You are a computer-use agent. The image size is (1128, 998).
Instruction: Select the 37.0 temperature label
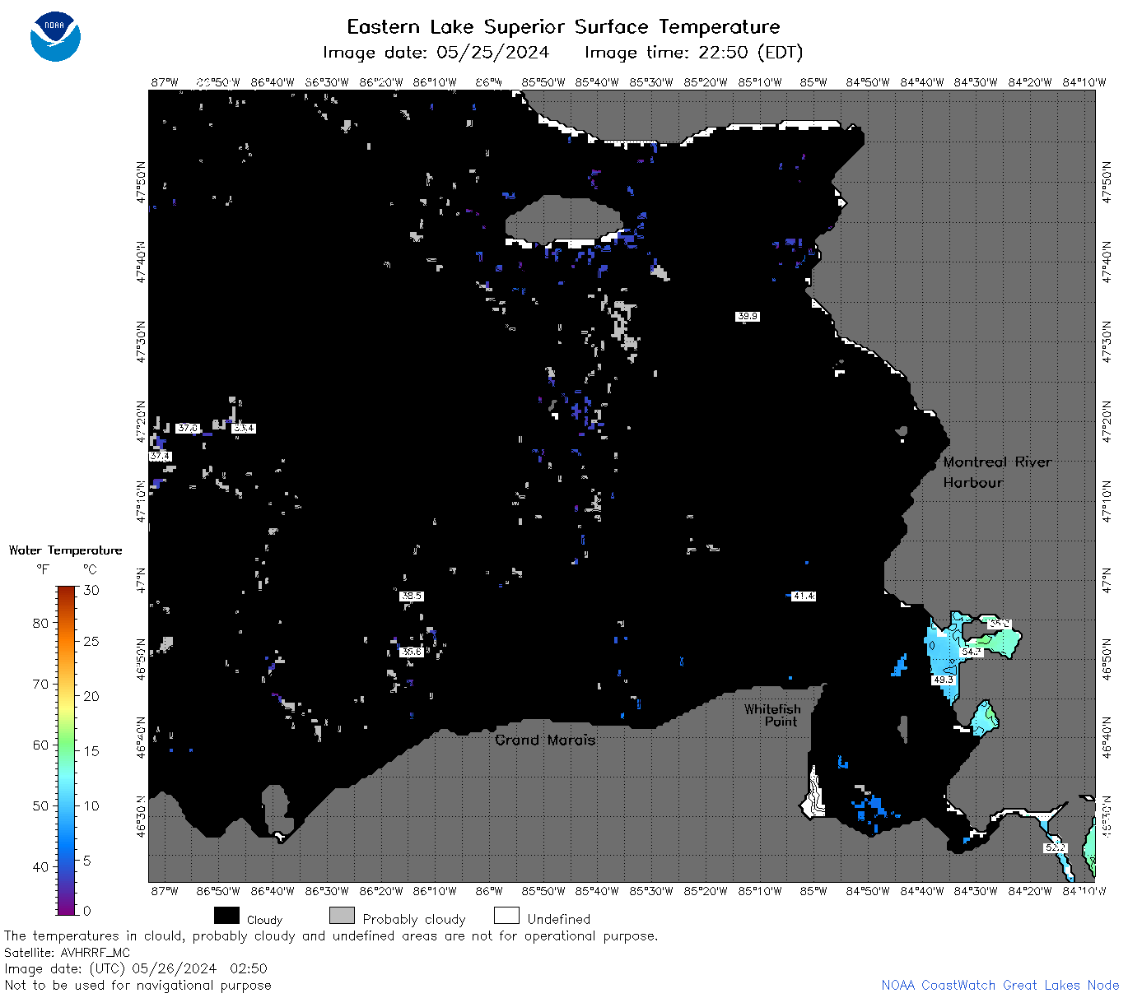point(188,428)
